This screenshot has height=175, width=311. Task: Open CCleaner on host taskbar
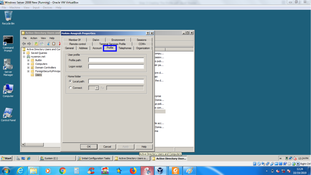pyautogui.click(x=91, y=171)
